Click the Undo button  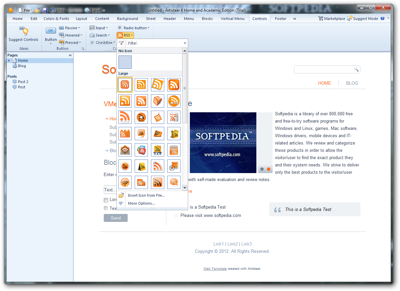tap(58, 10)
